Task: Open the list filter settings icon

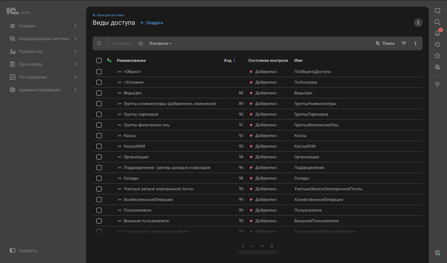Action: click(404, 43)
